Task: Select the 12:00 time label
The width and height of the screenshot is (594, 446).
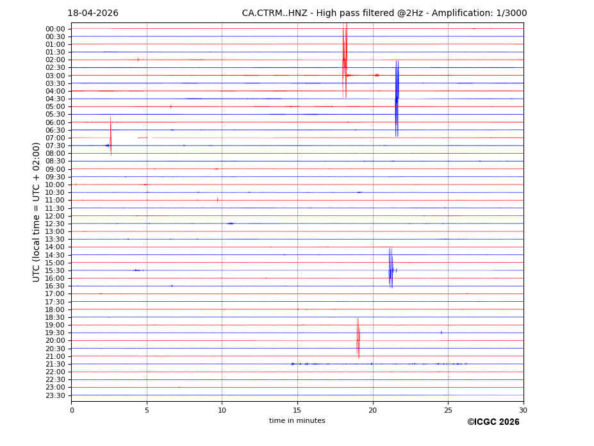Action: click(55, 216)
